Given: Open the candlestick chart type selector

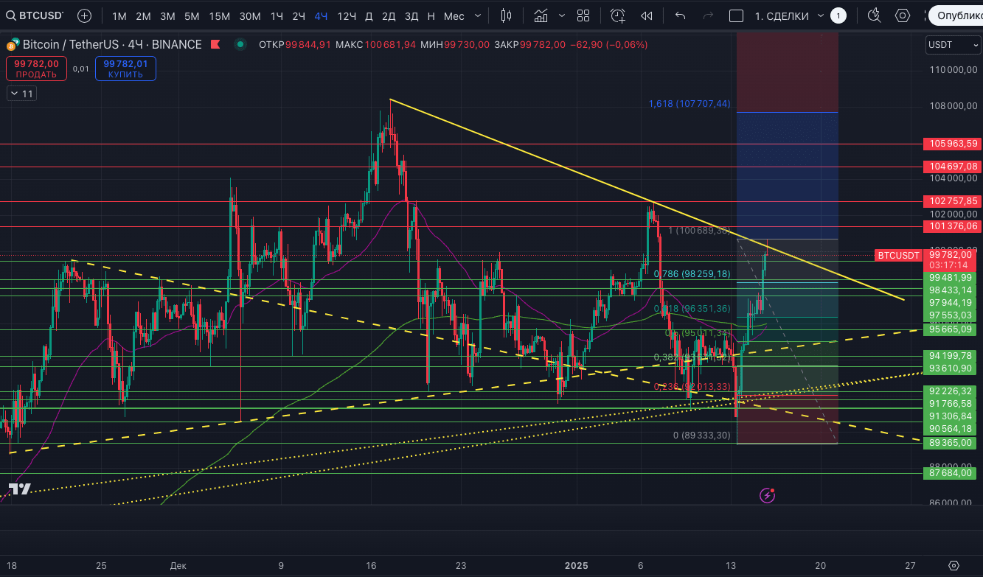Looking at the screenshot, I should click(x=506, y=15).
